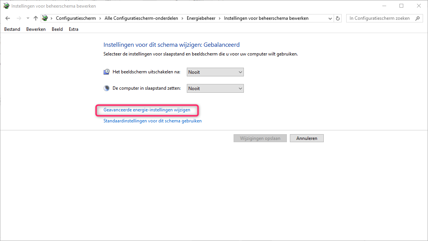Image resolution: width=428 pixels, height=241 pixels.
Task: Open address bar history dropdown
Action: point(330,18)
